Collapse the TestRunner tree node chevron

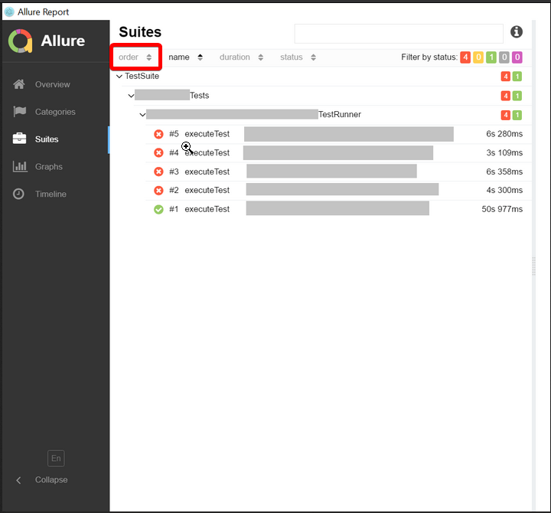pyautogui.click(x=142, y=115)
